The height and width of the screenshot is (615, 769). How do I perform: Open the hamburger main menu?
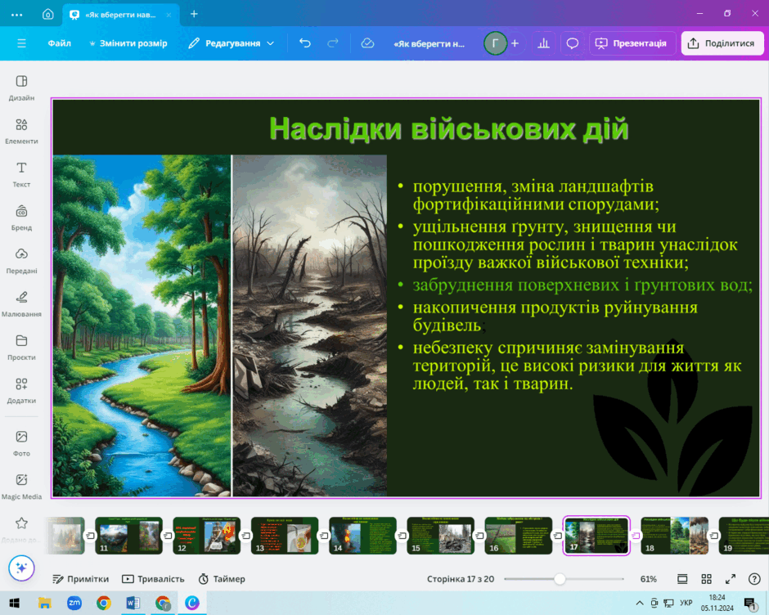click(x=21, y=43)
